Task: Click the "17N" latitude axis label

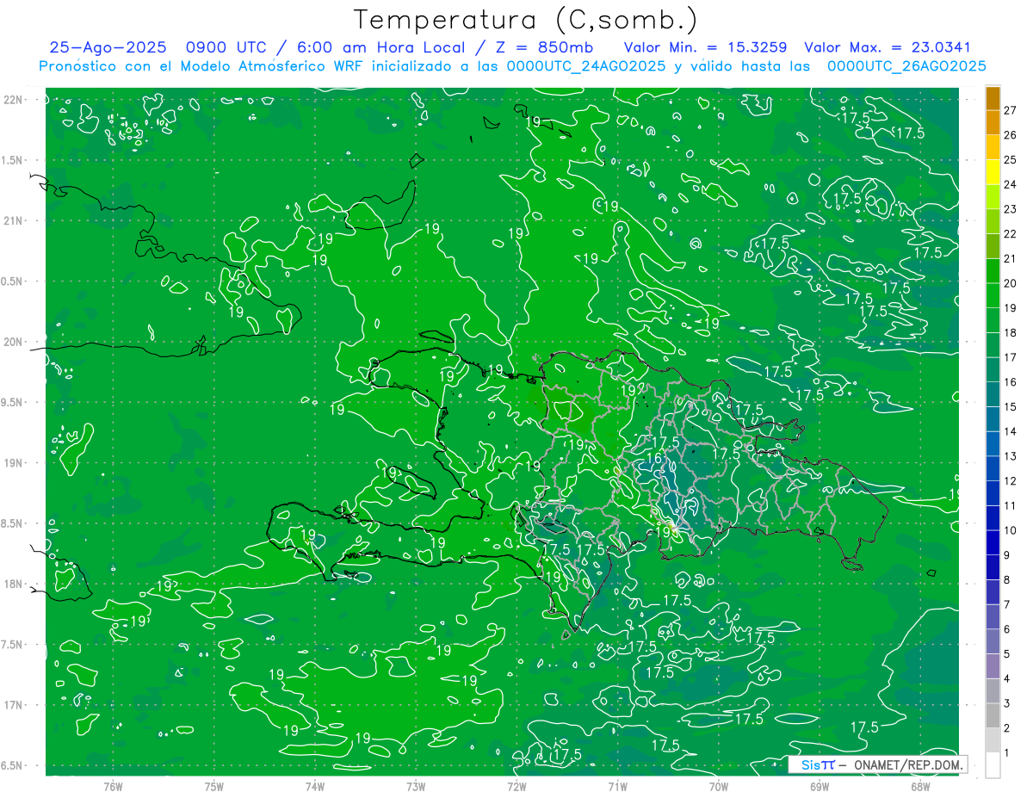Action: point(12,706)
